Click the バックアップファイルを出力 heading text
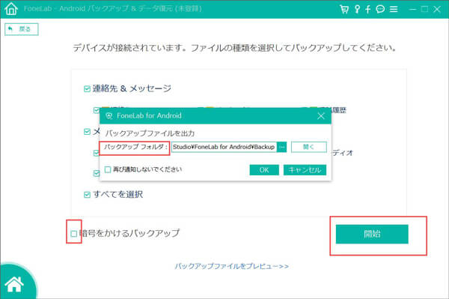This screenshot has height=299, width=449. pyautogui.click(x=150, y=133)
